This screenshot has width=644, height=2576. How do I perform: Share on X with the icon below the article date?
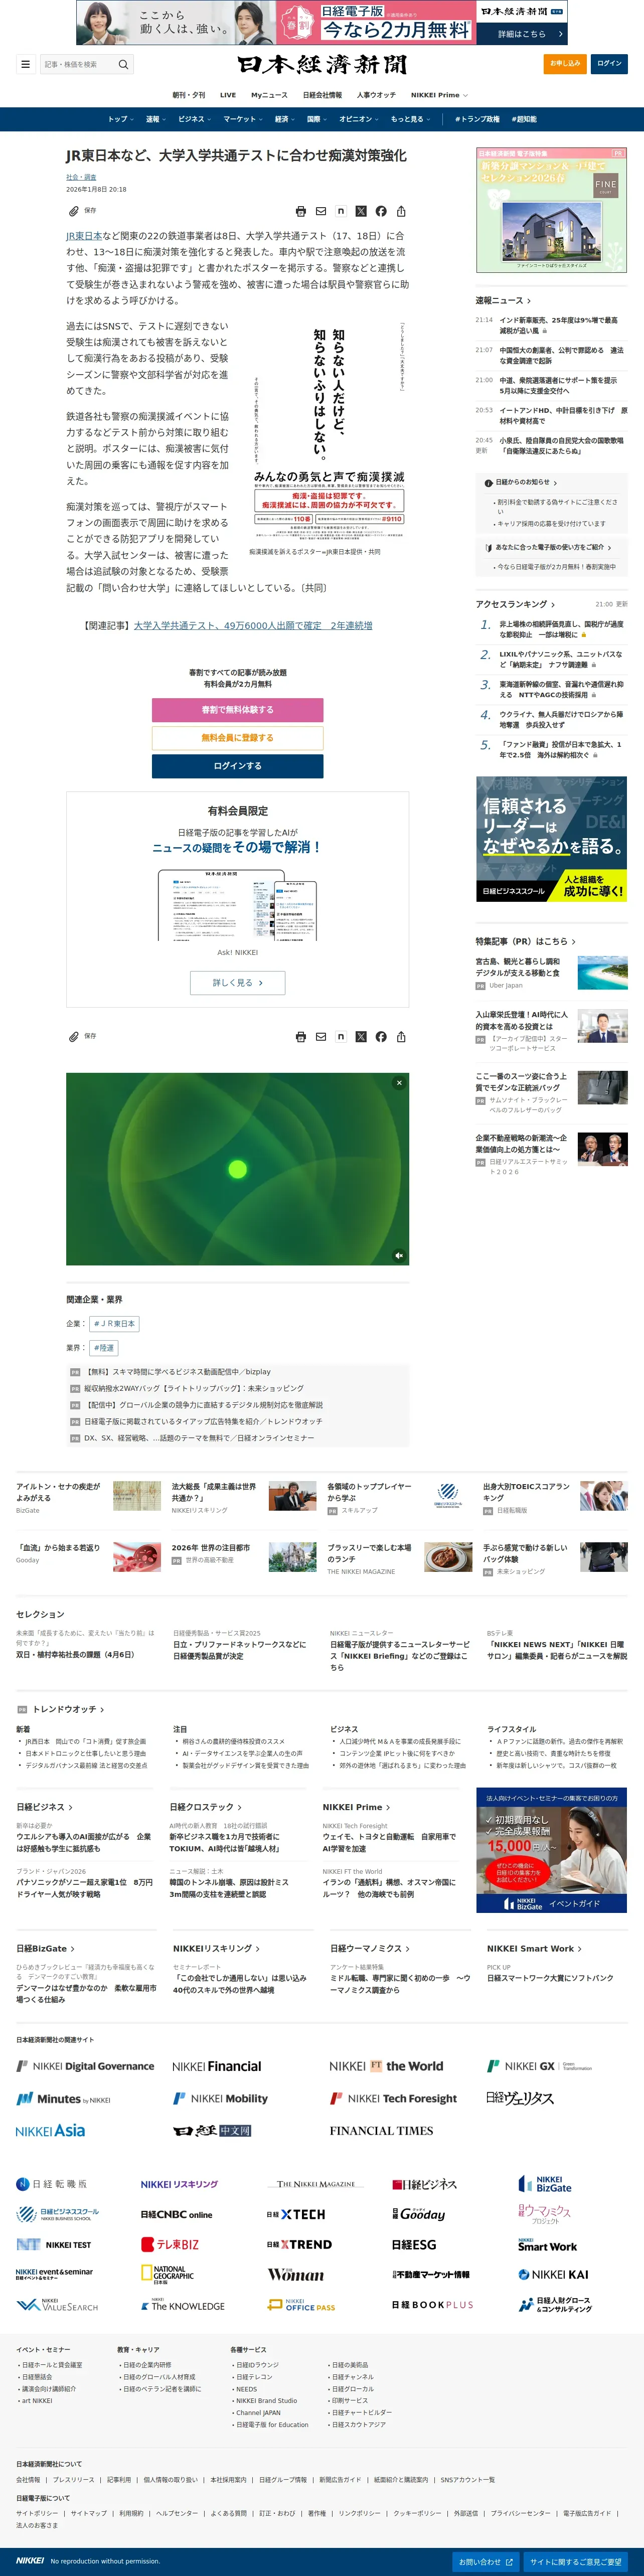pos(361,212)
